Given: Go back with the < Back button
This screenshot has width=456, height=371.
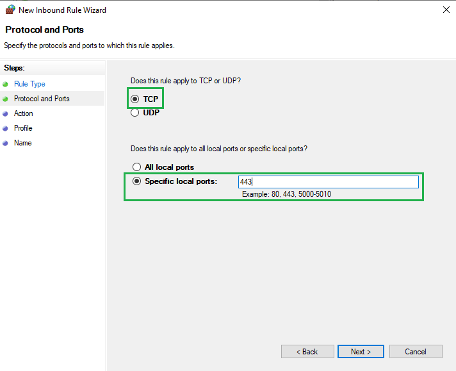Looking at the screenshot, I should point(307,352).
